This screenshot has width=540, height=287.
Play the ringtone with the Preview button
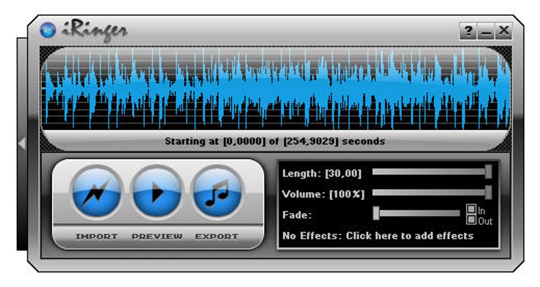click(157, 191)
